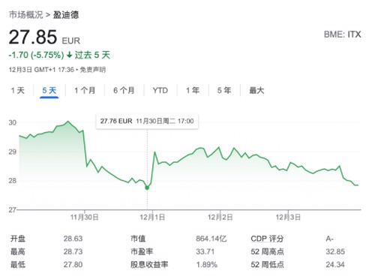Click the 盈迪德 company name breadcrumb

click(x=66, y=15)
